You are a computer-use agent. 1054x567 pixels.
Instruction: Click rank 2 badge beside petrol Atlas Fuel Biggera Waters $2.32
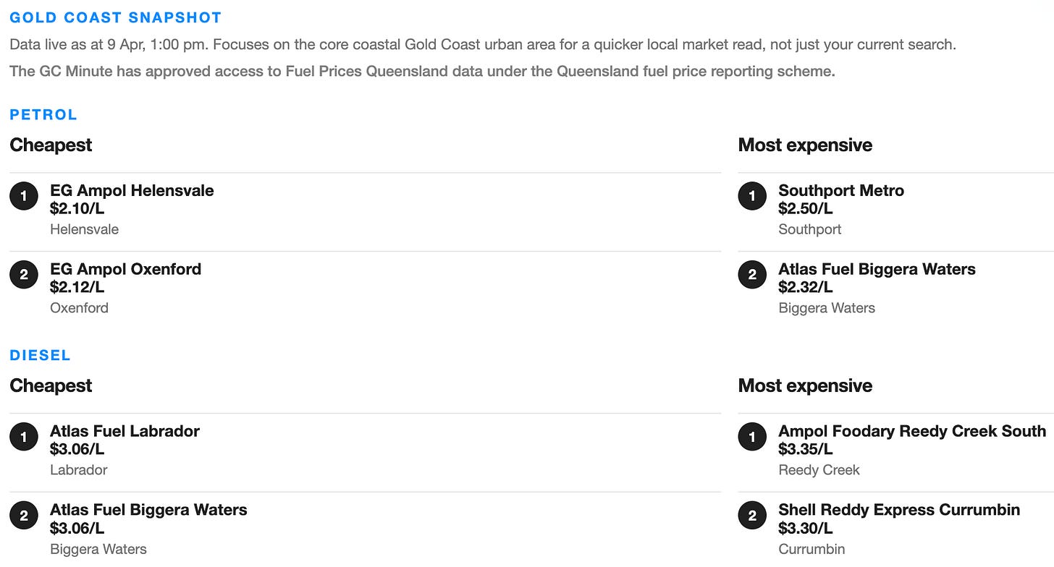752,274
